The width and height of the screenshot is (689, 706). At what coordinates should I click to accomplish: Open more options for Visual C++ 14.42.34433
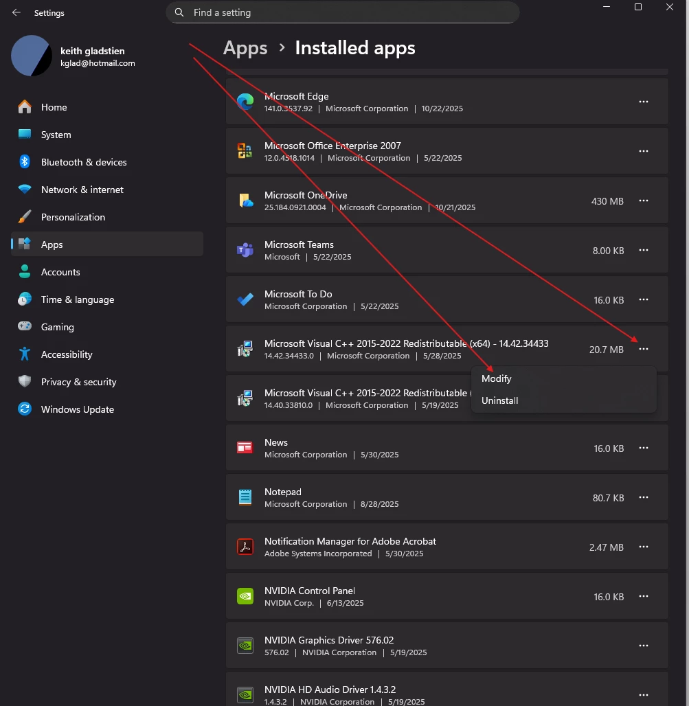point(644,350)
